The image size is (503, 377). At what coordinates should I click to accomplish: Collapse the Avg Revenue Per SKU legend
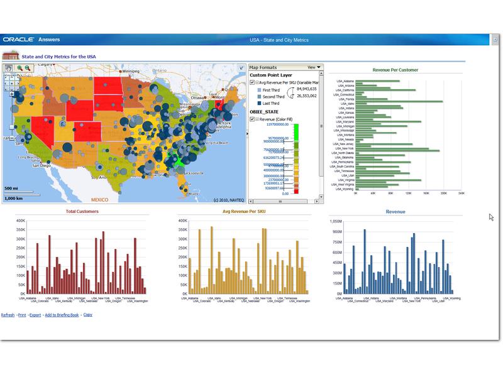(257, 82)
